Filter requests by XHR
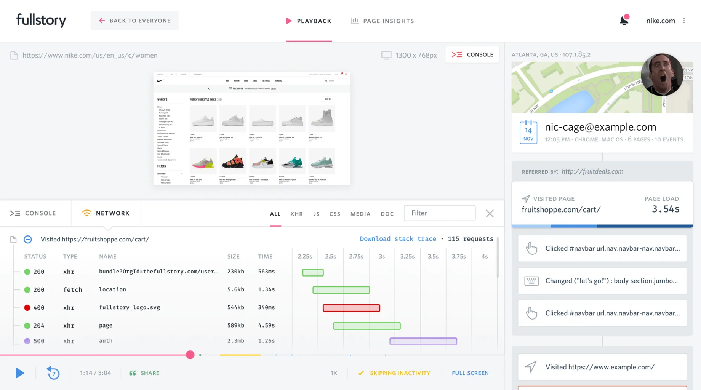The height and width of the screenshot is (390, 701). click(x=296, y=214)
